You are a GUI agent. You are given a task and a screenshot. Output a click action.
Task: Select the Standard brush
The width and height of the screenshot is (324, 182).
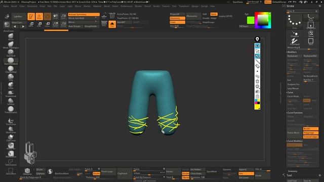click(x=11, y=53)
